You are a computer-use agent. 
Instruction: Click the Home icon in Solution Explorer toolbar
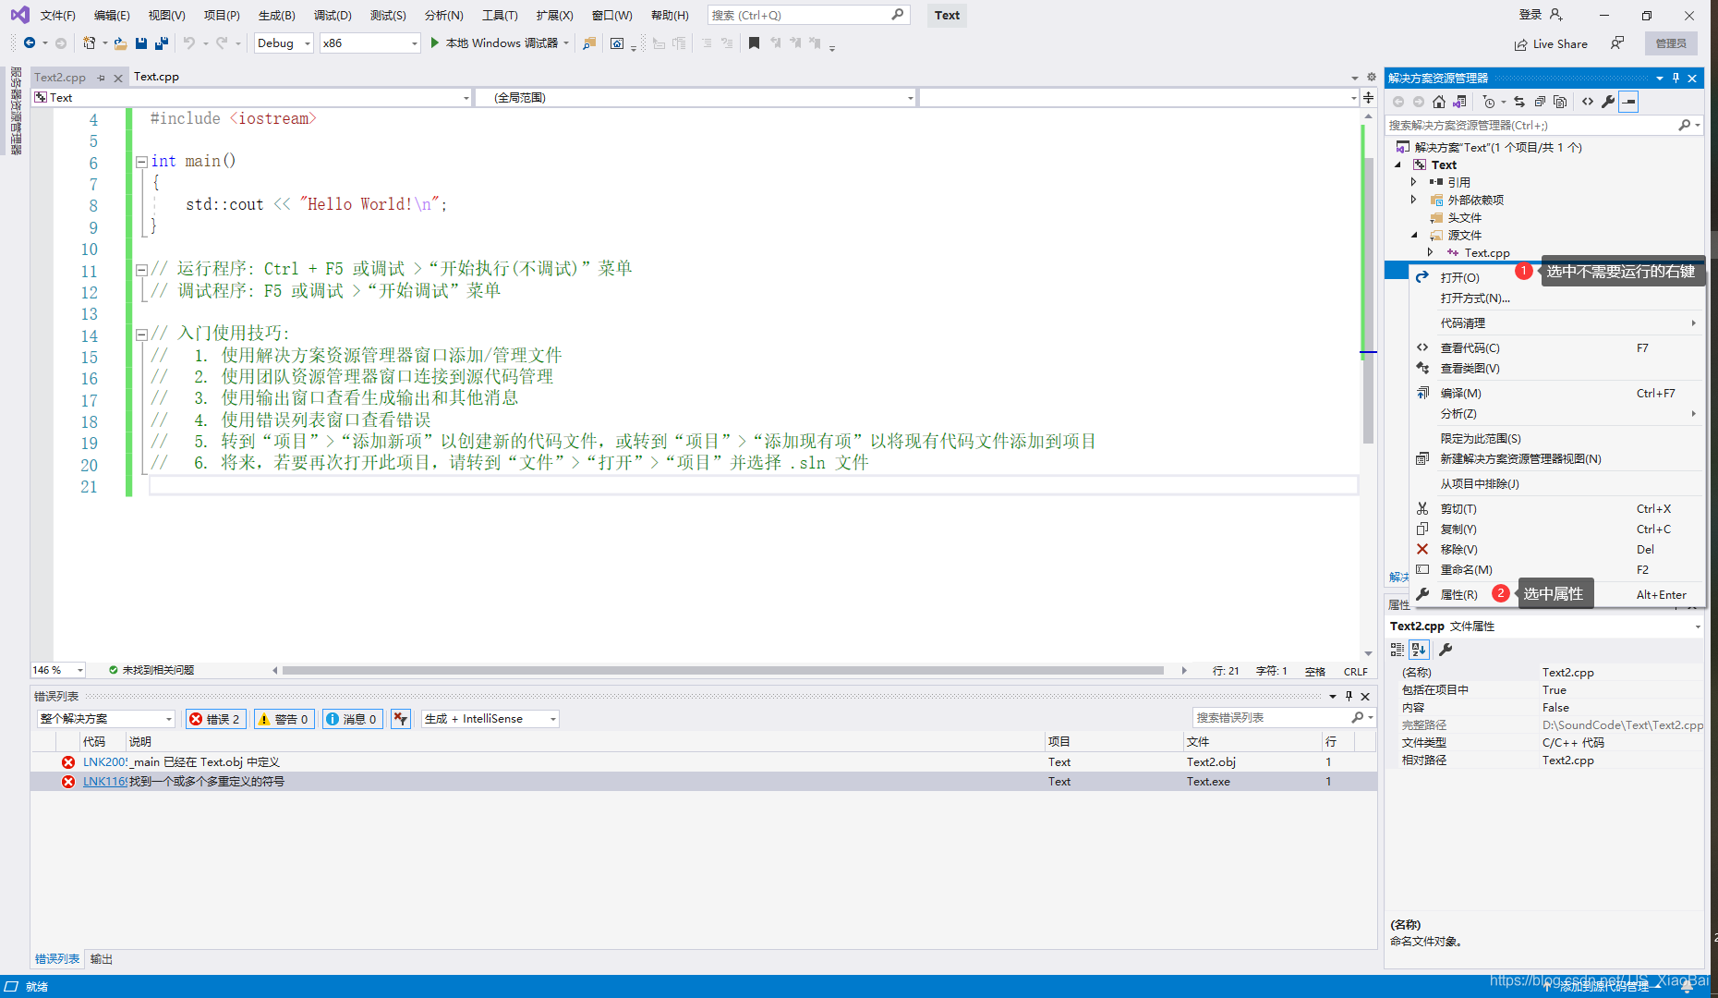1439,102
